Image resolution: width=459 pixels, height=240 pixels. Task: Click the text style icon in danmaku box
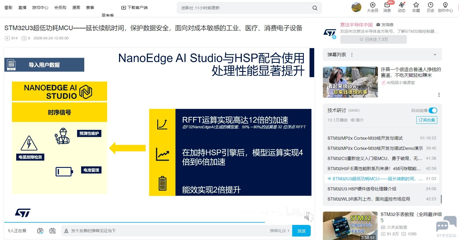66,231
